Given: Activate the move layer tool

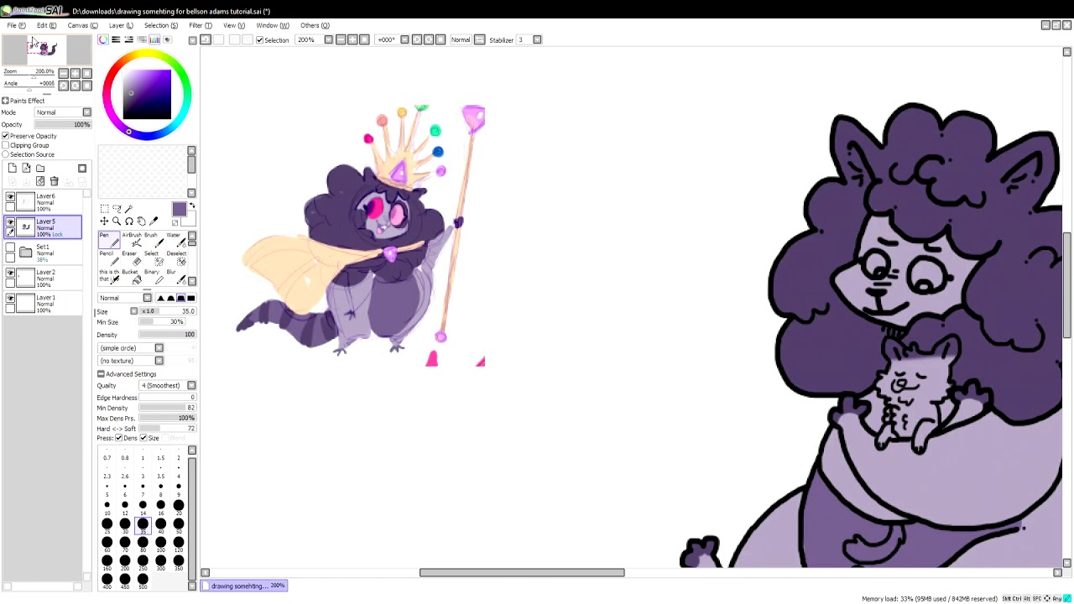Looking at the screenshot, I should pyautogui.click(x=104, y=221).
